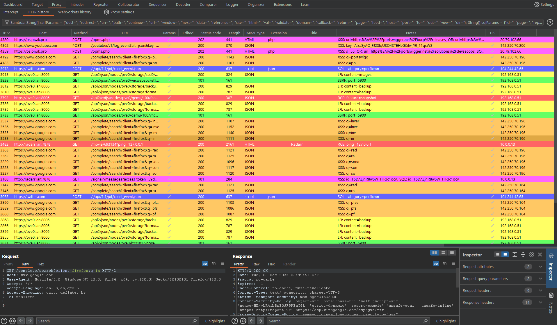Go to next match in Response search
This screenshot has height=325, width=557.
(260, 321)
